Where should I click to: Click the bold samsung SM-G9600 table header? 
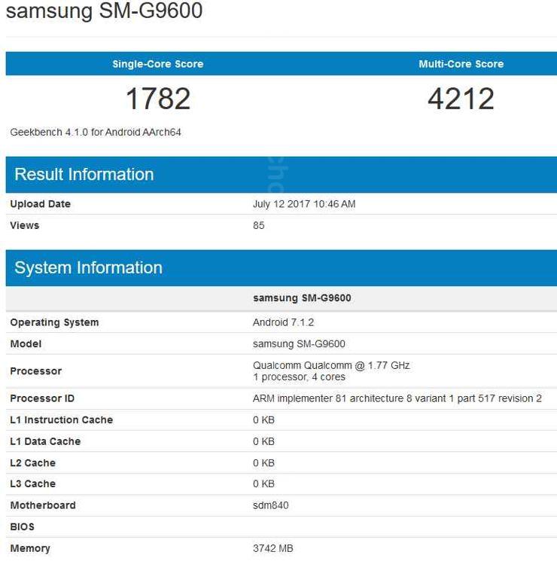(302, 298)
